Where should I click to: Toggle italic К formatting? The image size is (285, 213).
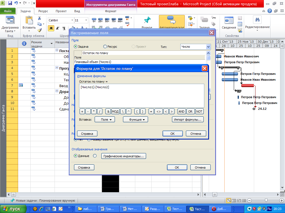click(x=58, y=28)
